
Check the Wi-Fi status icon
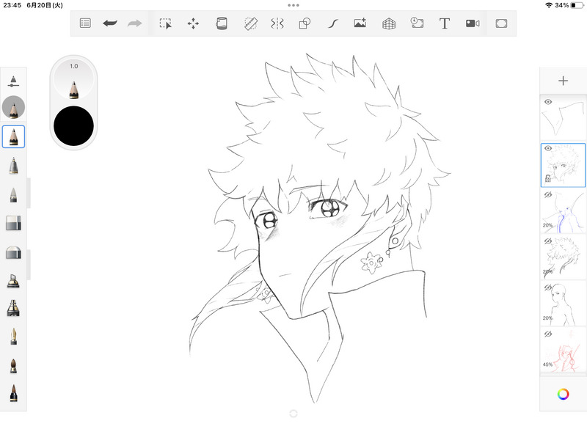tap(549, 5)
